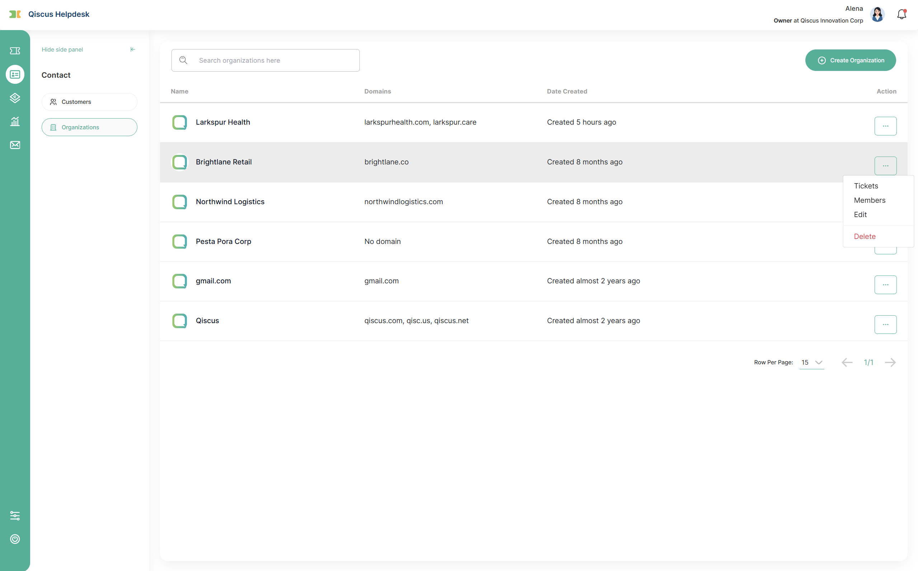Select the Pesta Pora Corp name
Viewport: 918px width, 571px height.
pyautogui.click(x=223, y=241)
